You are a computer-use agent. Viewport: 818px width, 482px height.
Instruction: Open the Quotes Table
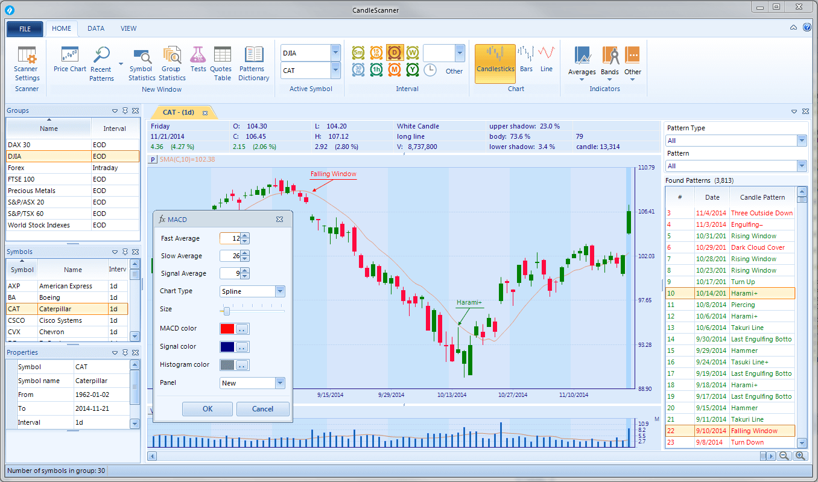221,62
